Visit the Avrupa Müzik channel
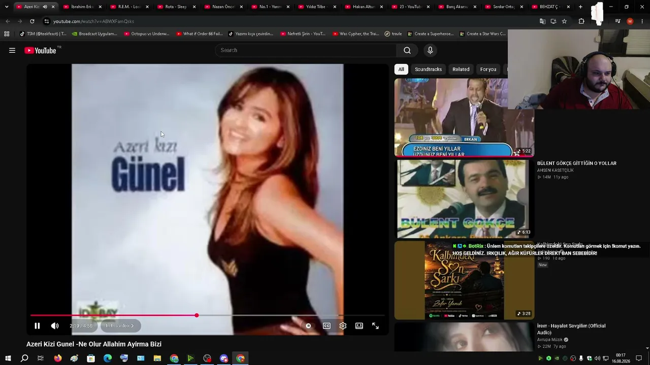 coord(550,340)
